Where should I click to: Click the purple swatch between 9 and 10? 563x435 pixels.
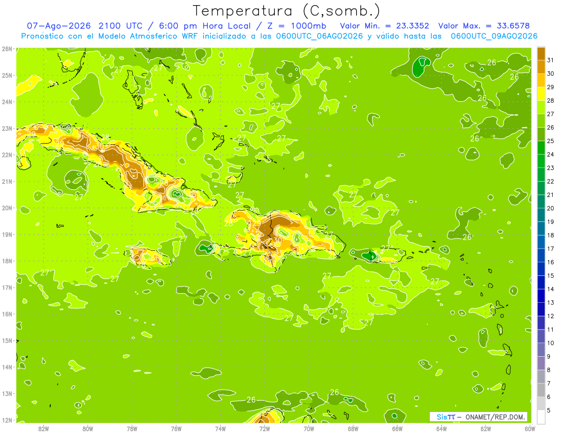[x=541, y=350]
